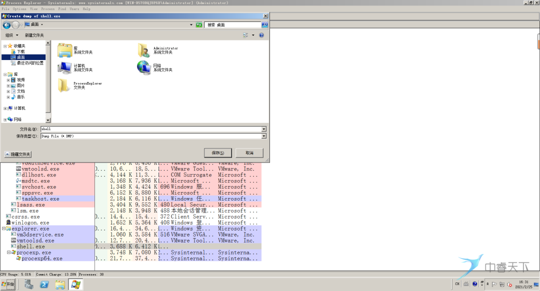The image size is (540, 291).
Task: Show hidden tray icons
Action: (x=487, y=284)
